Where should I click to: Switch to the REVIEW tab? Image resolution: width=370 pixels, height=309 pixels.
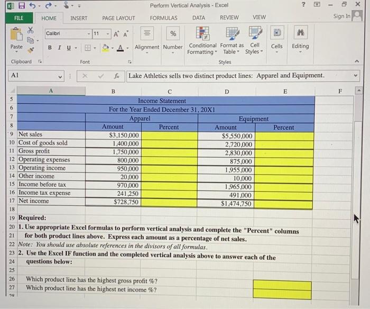click(x=229, y=17)
